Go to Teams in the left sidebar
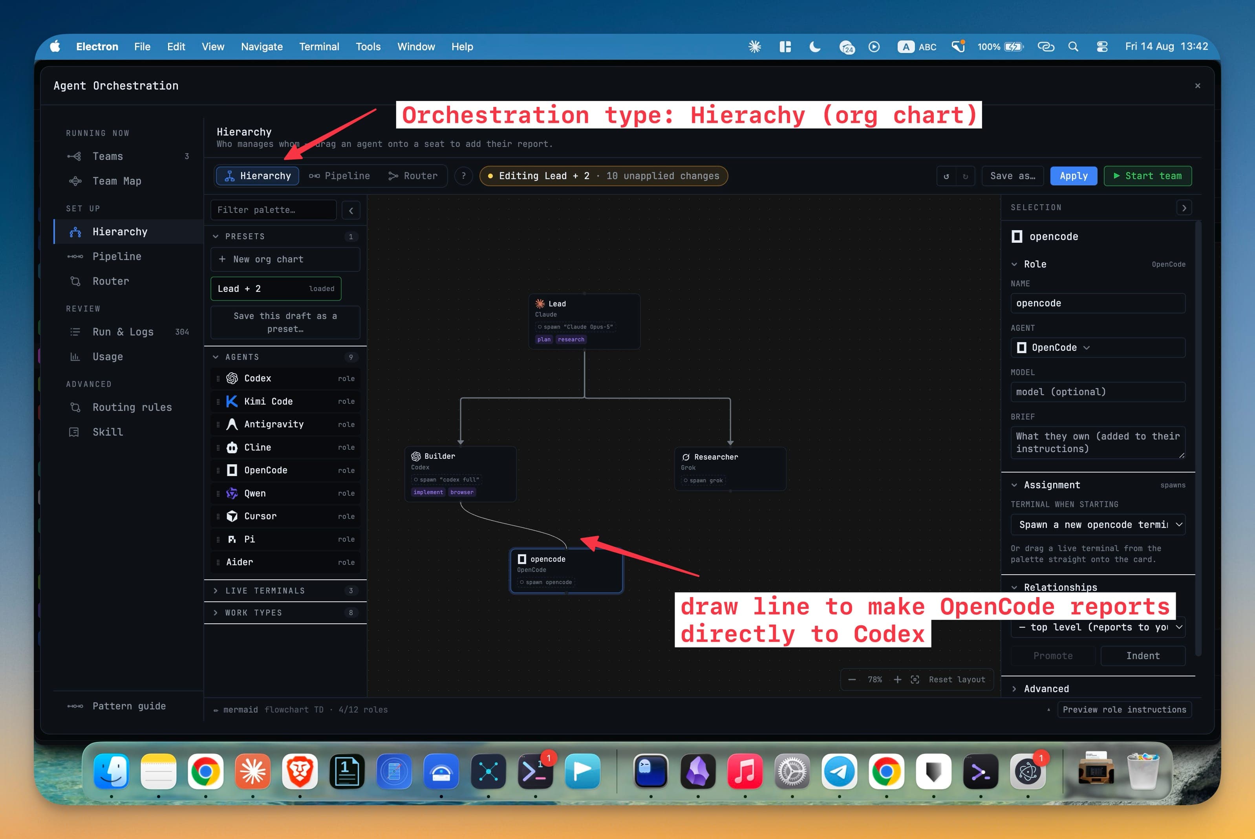Image resolution: width=1255 pixels, height=839 pixels. point(128,156)
